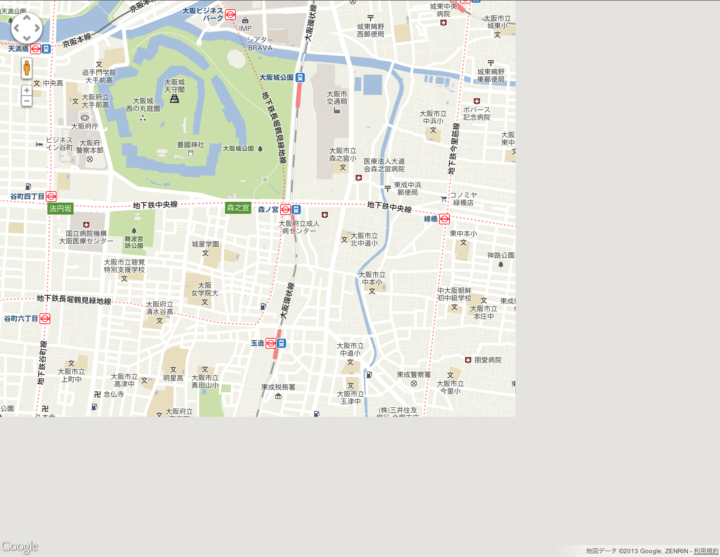Click the 森ノ宮 subway station icon
The width and height of the screenshot is (720, 557).
tap(286, 209)
